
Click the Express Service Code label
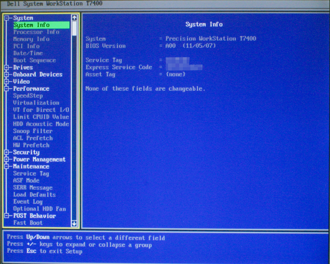tap(119, 67)
